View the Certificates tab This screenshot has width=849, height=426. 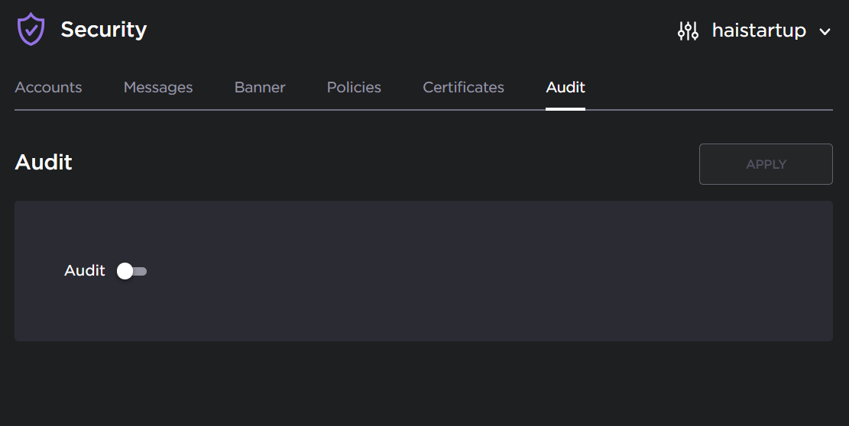pyautogui.click(x=463, y=87)
